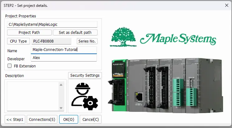Image resolution: width=232 pixels, height=128 pixels.
Task: Cancel the project setup dialog
Action: coord(91,119)
